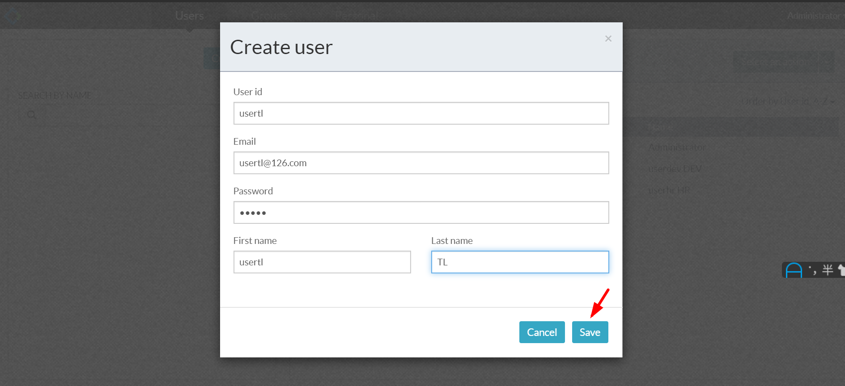Focus the Email input field
Screen dimensions: 845x386
tap(421, 163)
